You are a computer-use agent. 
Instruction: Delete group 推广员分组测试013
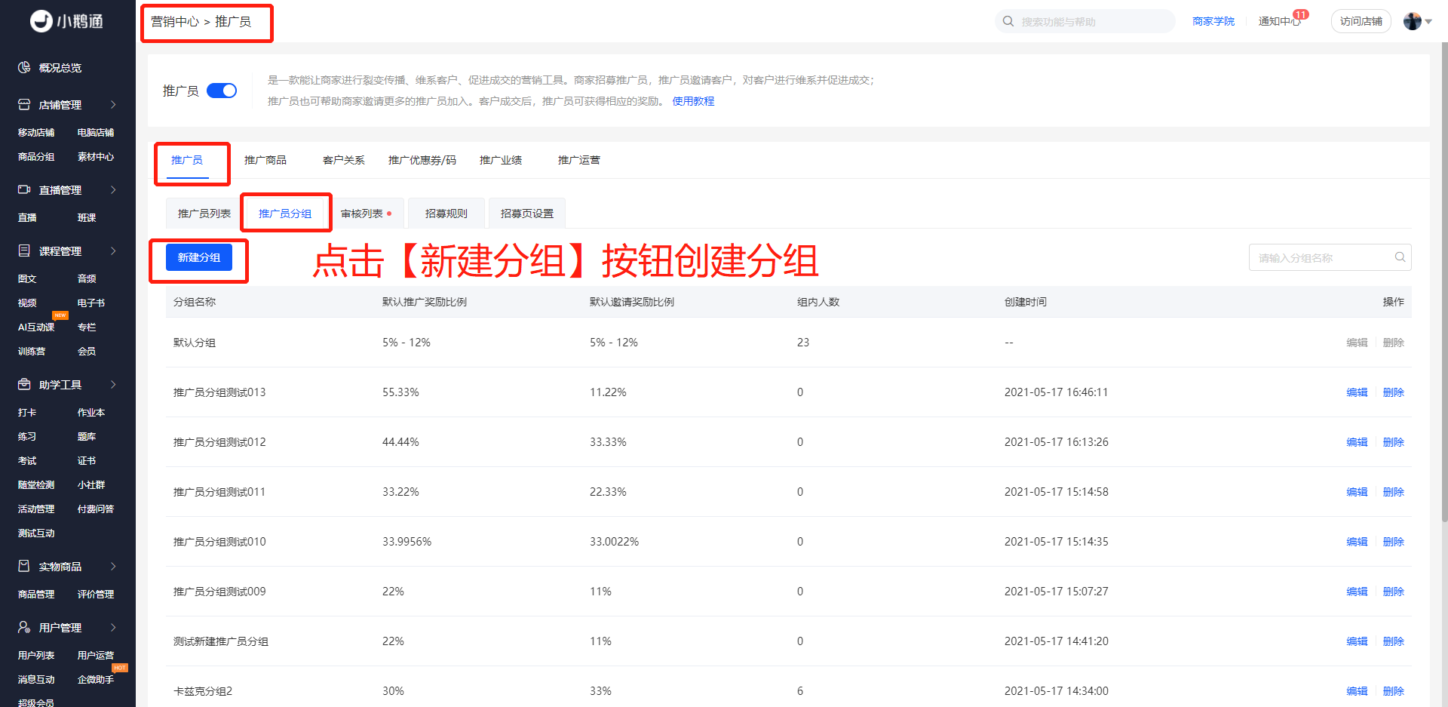[1394, 392]
